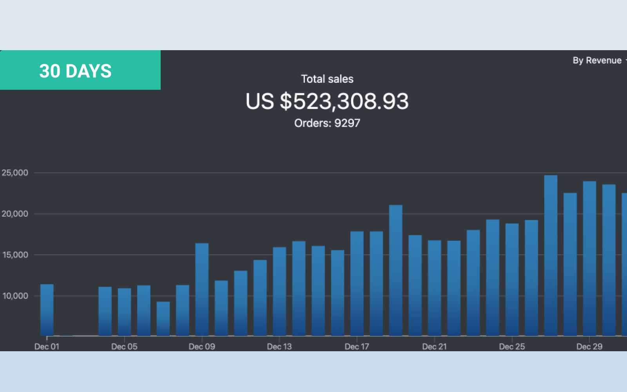627x392 pixels.
Task: Click the Dec 25 revenue bar
Action: tap(512, 279)
